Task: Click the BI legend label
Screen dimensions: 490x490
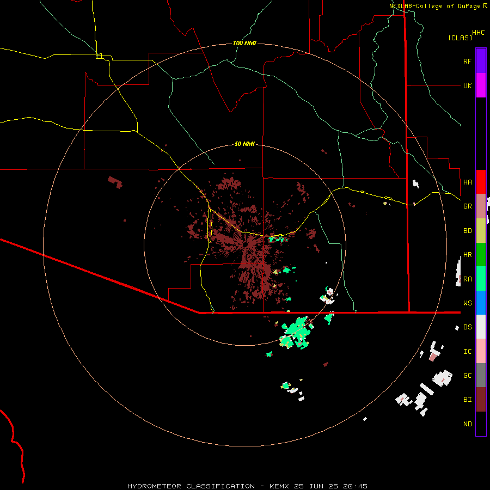Action: coord(467,400)
